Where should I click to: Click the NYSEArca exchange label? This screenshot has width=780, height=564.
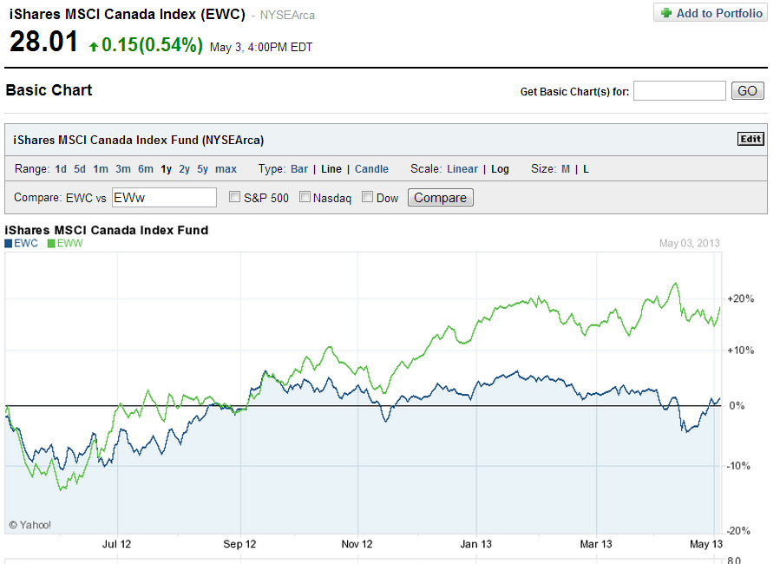click(287, 16)
